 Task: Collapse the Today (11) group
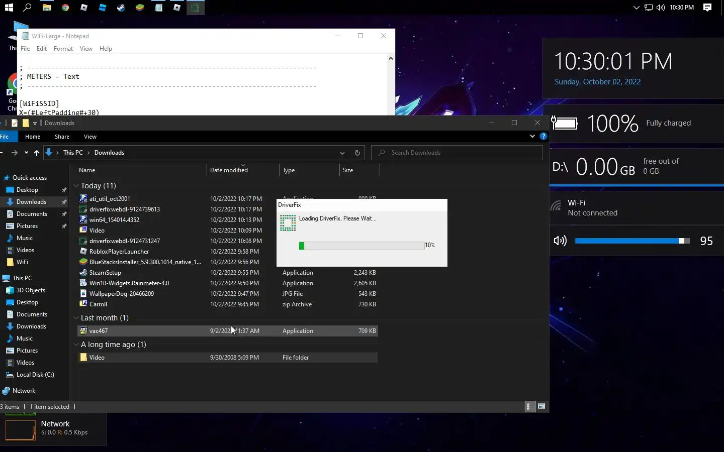click(x=76, y=186)
